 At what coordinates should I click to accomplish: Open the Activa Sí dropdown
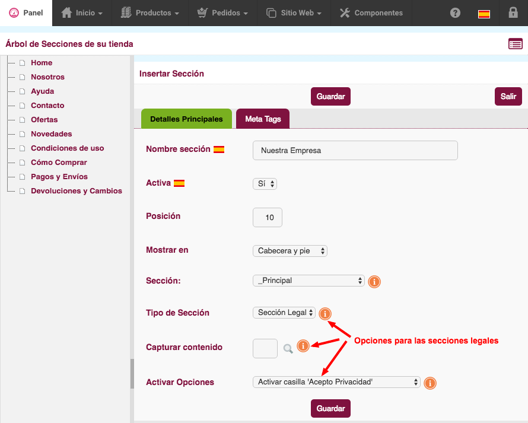point(265,184)
